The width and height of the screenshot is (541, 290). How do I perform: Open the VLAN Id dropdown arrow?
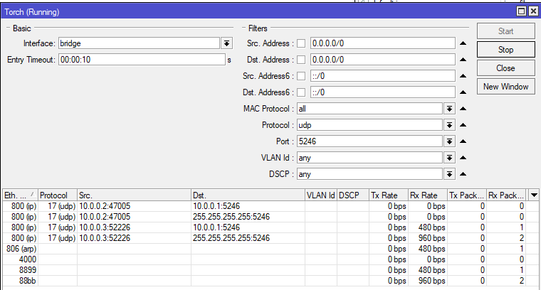(x=449, y=158)
